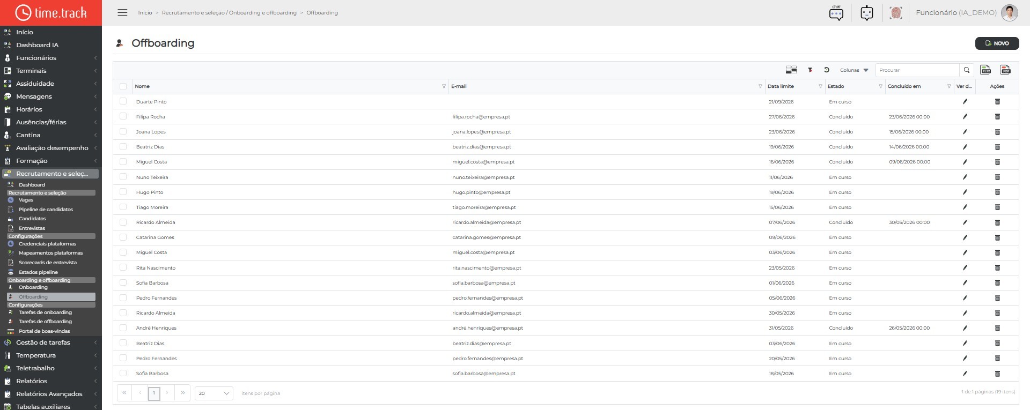This screenshot has width=1030, height=410.
Task: Expand the Funcionários sidebar section
Action: [x=50, y=58]
